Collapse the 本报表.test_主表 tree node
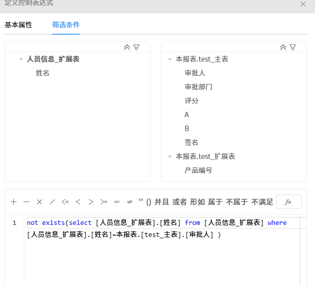 [170, 59]
